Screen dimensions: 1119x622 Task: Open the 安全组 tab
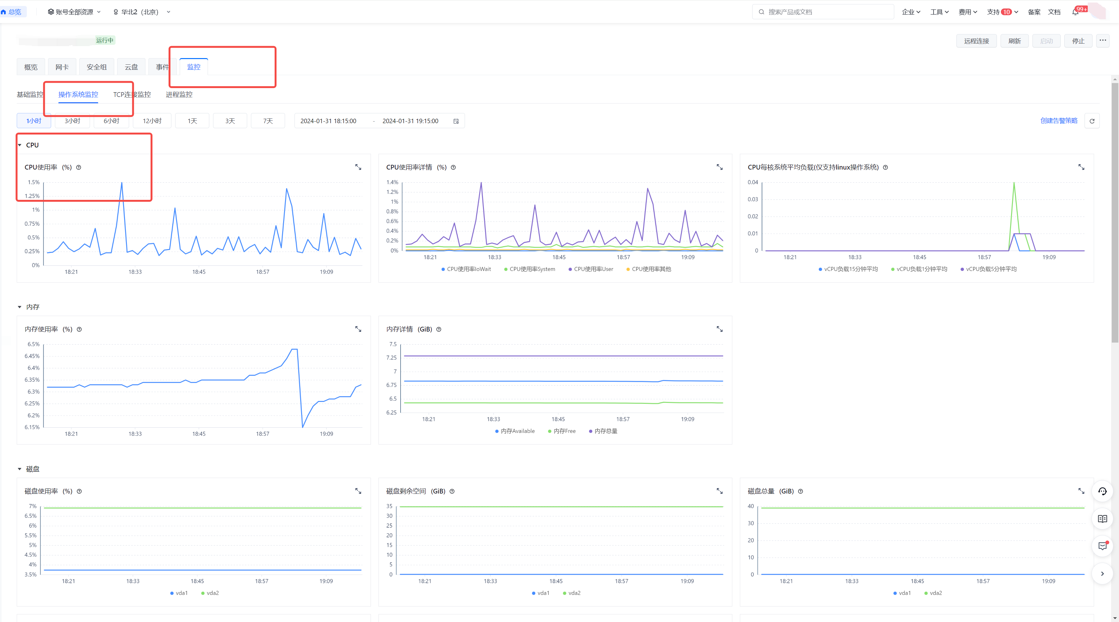(x=97, y=67)
